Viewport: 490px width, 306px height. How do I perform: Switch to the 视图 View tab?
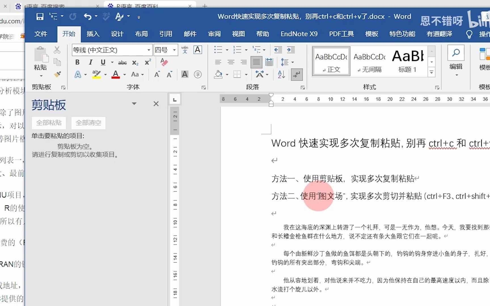coord(238,34)
